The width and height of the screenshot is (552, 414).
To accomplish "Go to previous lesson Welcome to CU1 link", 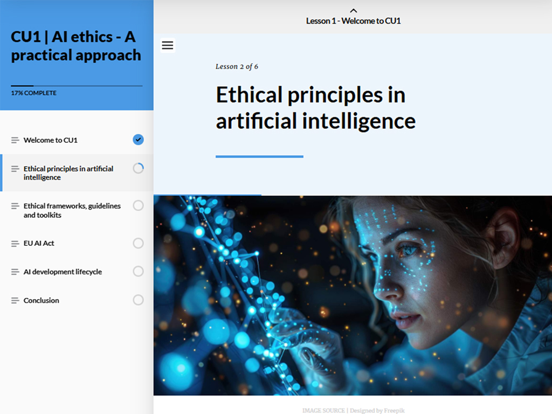I will [353, 21].
